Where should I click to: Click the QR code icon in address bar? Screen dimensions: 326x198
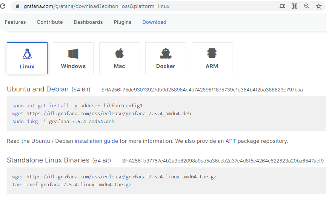point(295,6)
